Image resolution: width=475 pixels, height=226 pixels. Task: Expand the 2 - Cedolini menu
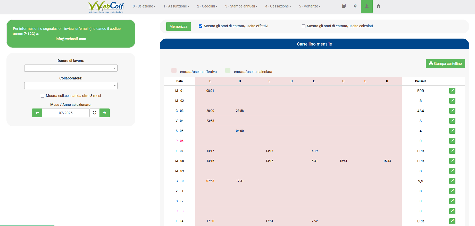click(207, 6)
